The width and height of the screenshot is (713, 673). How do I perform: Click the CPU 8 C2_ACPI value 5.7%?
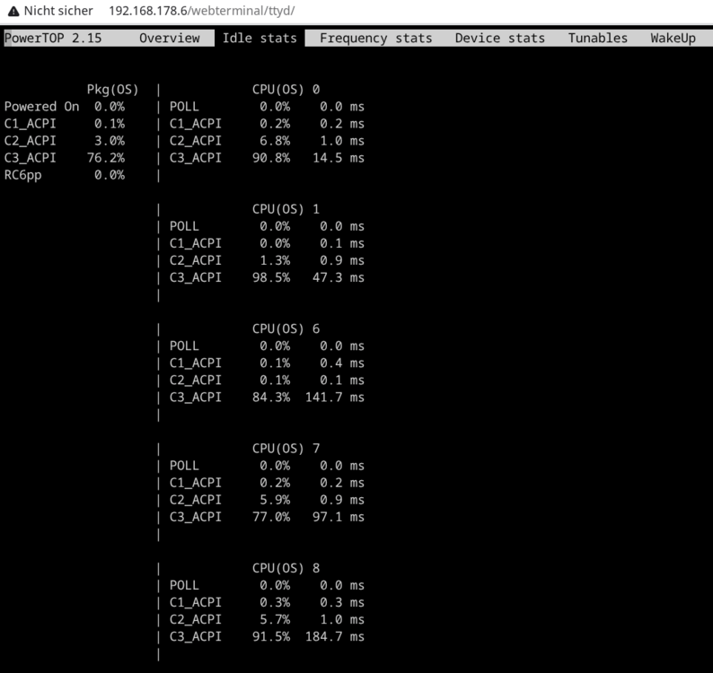[x=275, y=619]
